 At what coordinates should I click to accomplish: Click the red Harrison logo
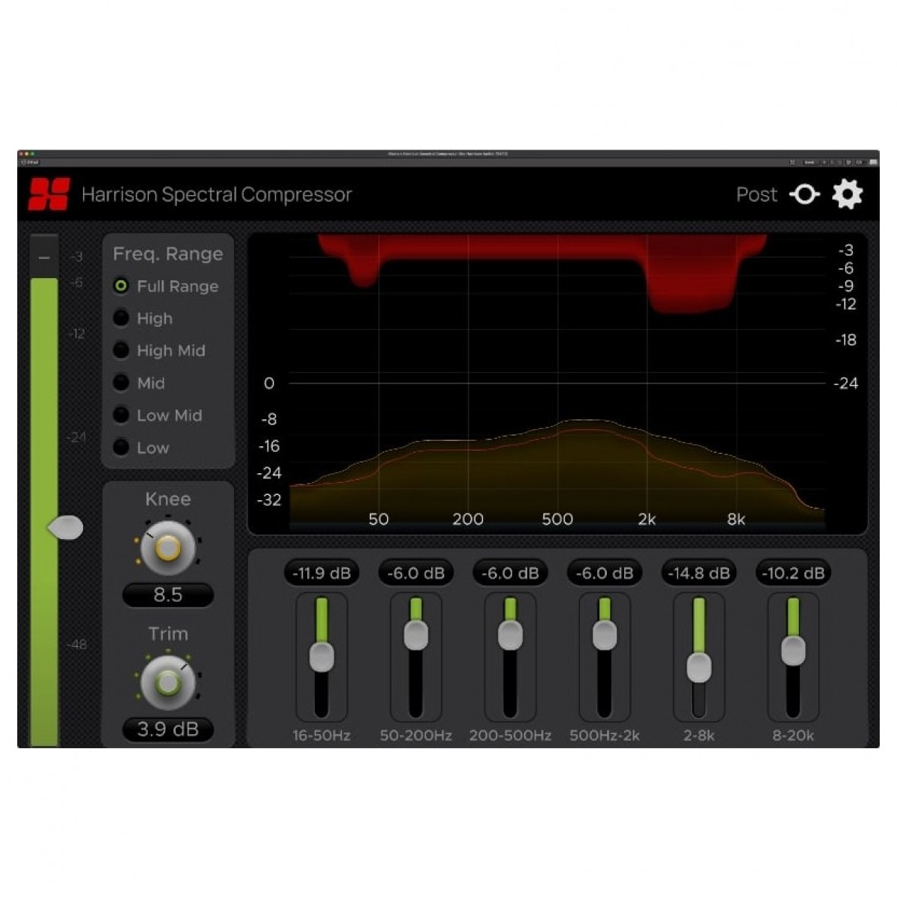pyautogui.click(x=49, y=194)
